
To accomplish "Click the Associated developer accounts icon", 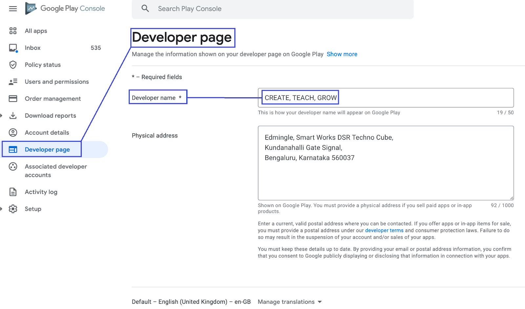I will pos(13,166).
